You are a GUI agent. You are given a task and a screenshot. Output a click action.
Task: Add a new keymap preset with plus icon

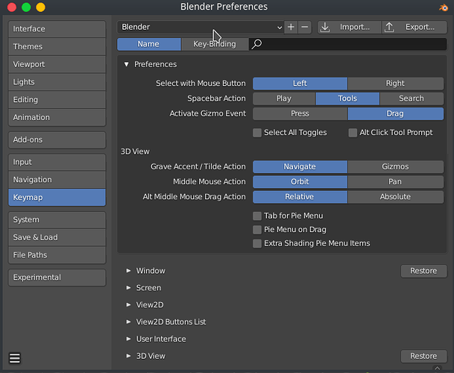point(291,28)
